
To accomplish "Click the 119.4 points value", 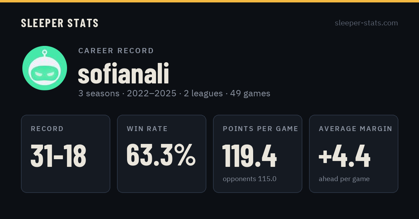I will tap(250, 155).
